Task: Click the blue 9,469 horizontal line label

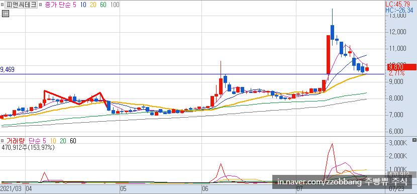Action: coord(8,70)
